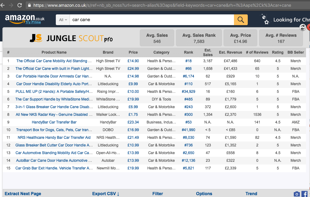Click price £24.99 in row 2

[x=133, y=69]
